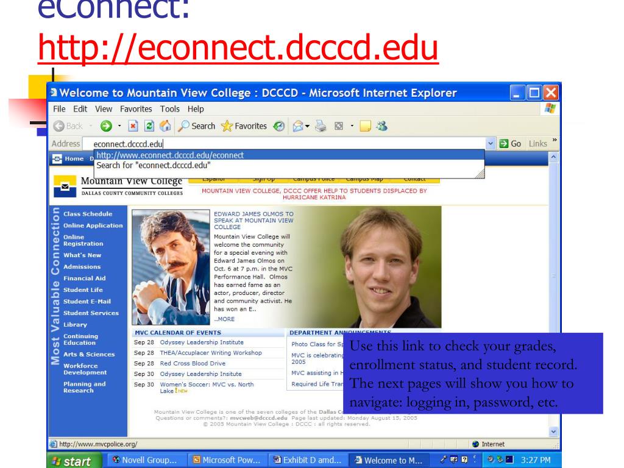Expand the Edit icon dropdown arrow
The image size is (624, 468).
point(352,126)
